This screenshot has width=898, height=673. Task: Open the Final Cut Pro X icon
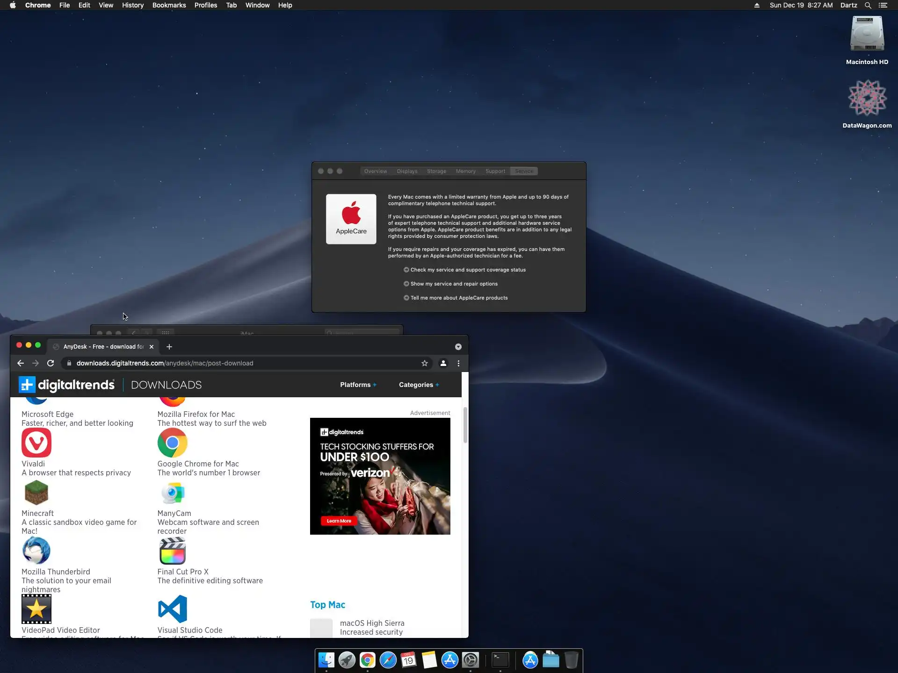(x=172, y=551)
